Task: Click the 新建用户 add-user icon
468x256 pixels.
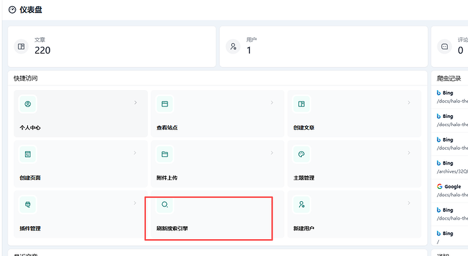Action: point(301,205)
